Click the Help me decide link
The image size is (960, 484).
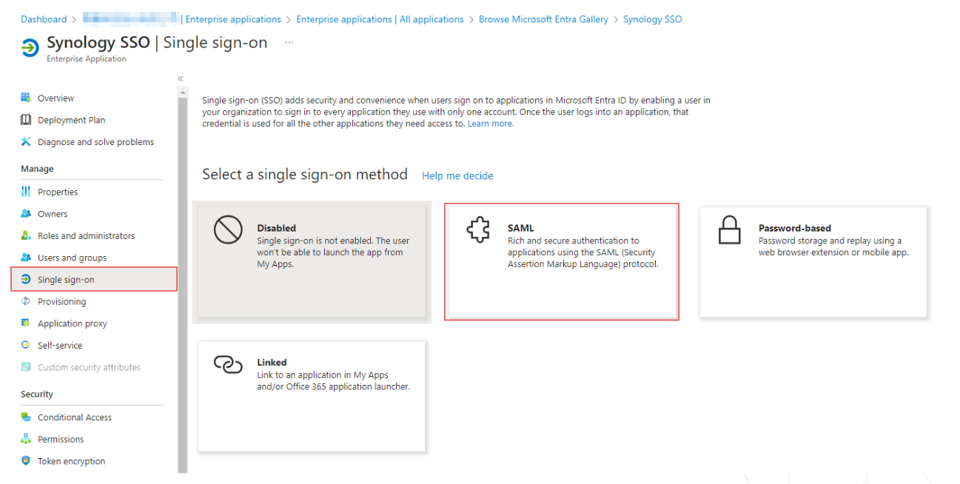[457, 176]
